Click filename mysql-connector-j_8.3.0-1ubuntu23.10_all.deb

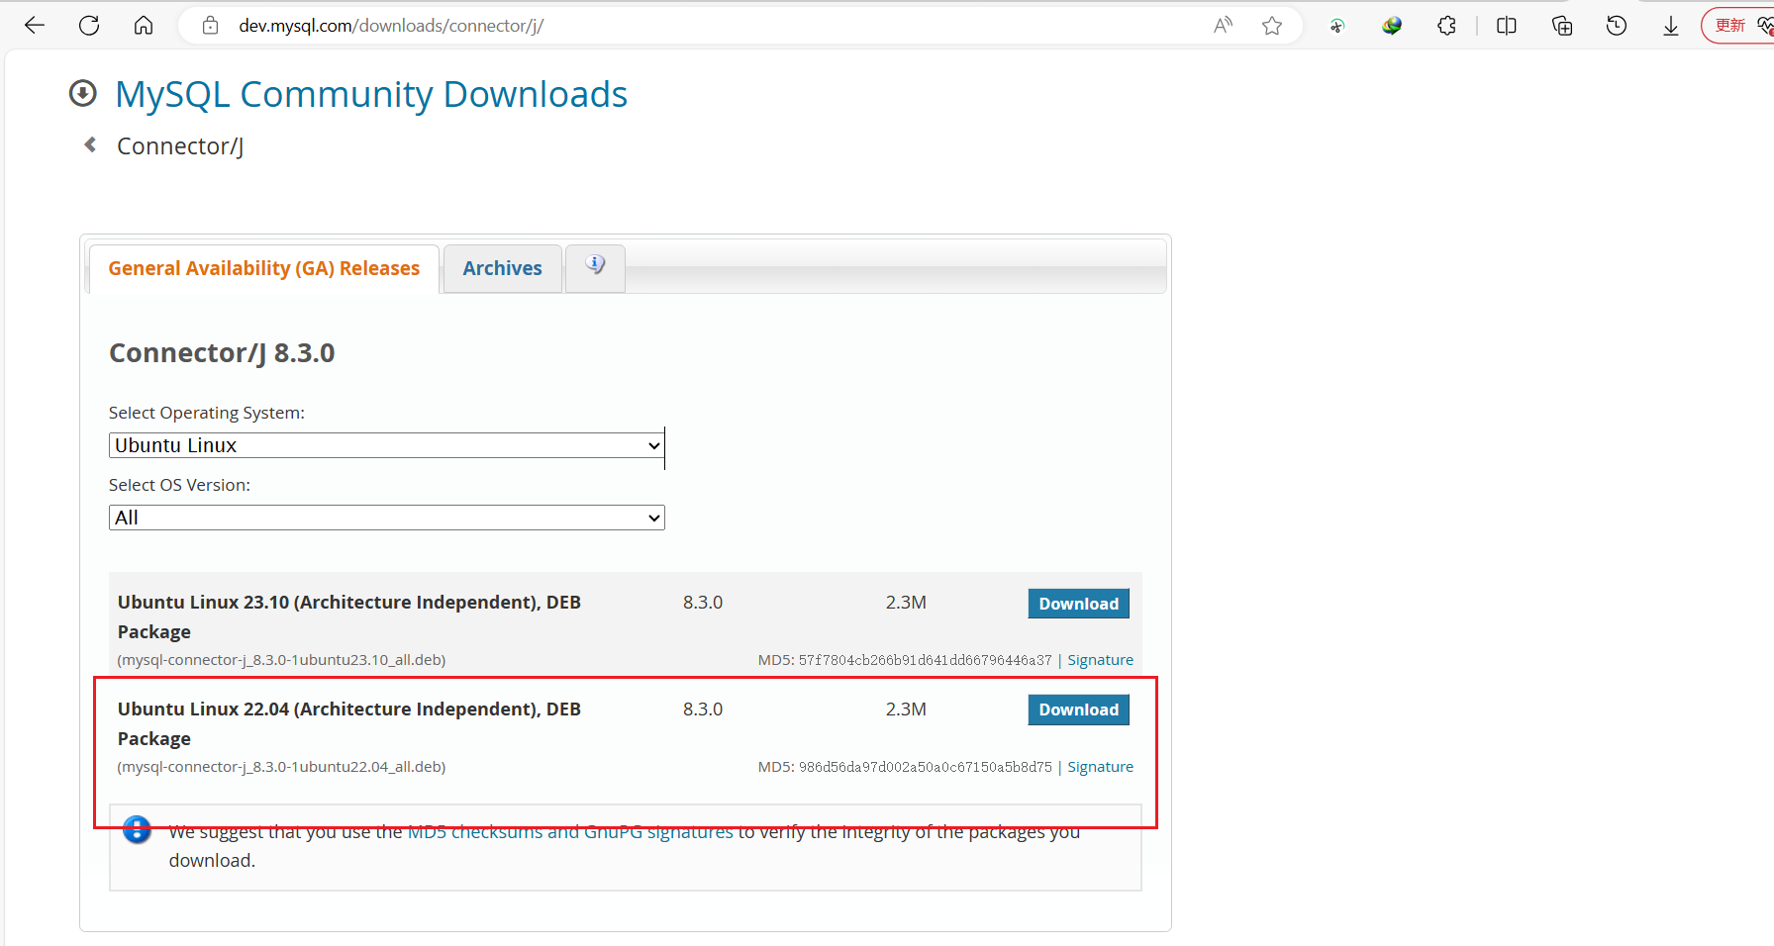click(281, 660)
